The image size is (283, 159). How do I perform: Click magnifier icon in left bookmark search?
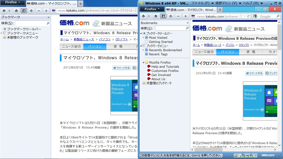click(48, 23)
